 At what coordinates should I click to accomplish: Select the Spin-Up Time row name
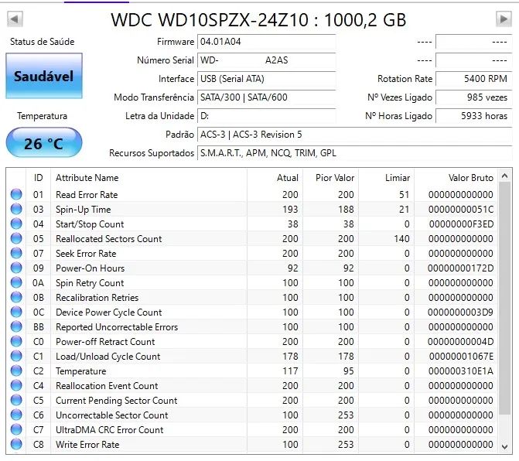(x=84, y=210)
